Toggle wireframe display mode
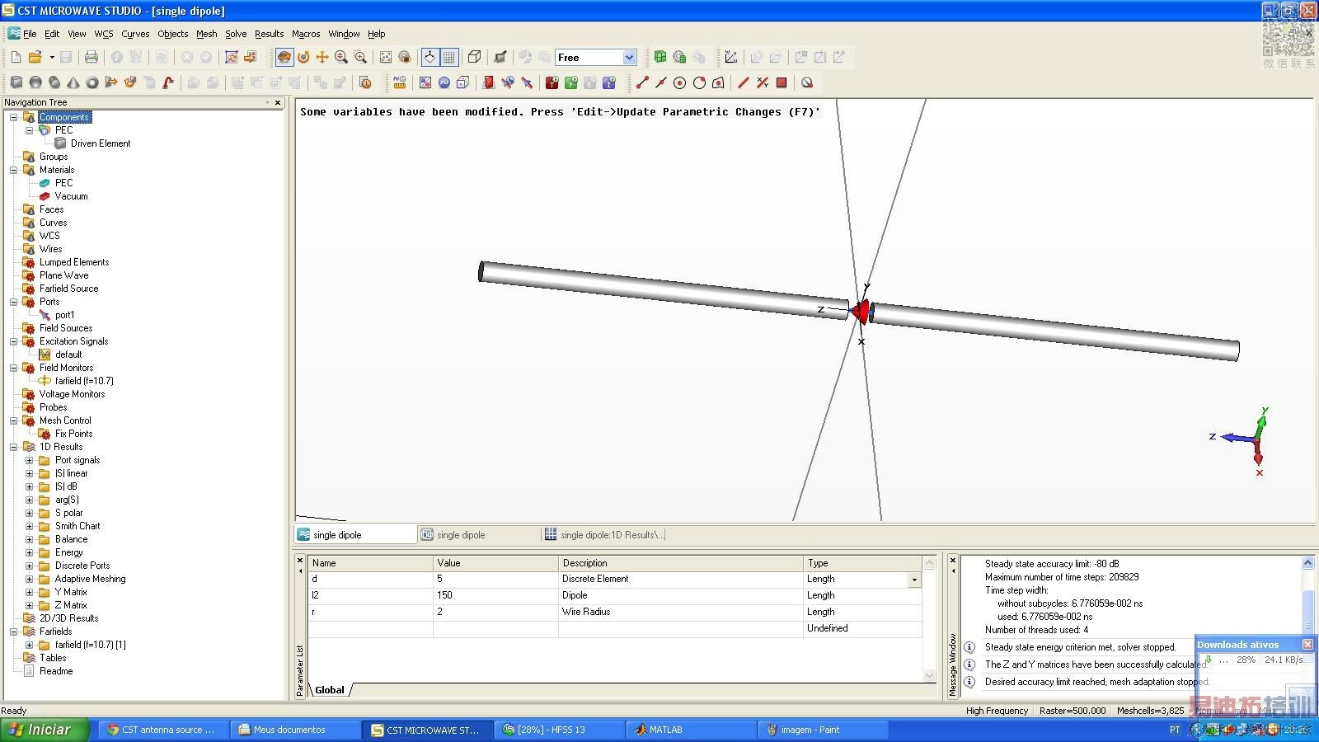Viewport: 1319px width, 742px height. pyautogui.click(x=474, y=57)
